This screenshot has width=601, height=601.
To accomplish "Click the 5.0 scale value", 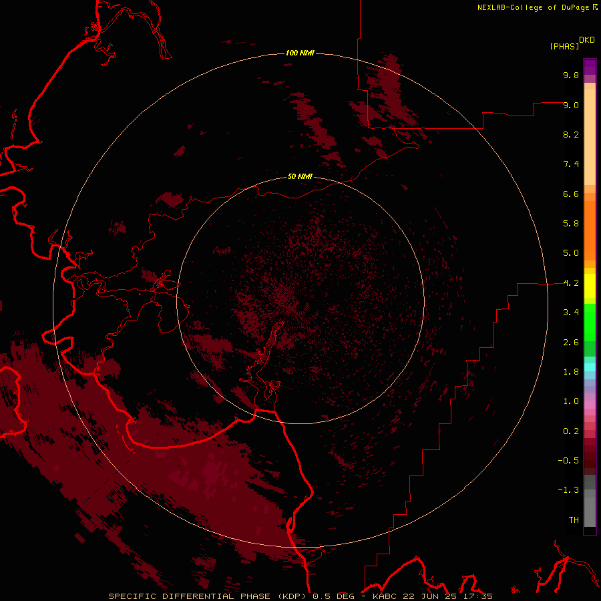I will click(x=571, y=253).
